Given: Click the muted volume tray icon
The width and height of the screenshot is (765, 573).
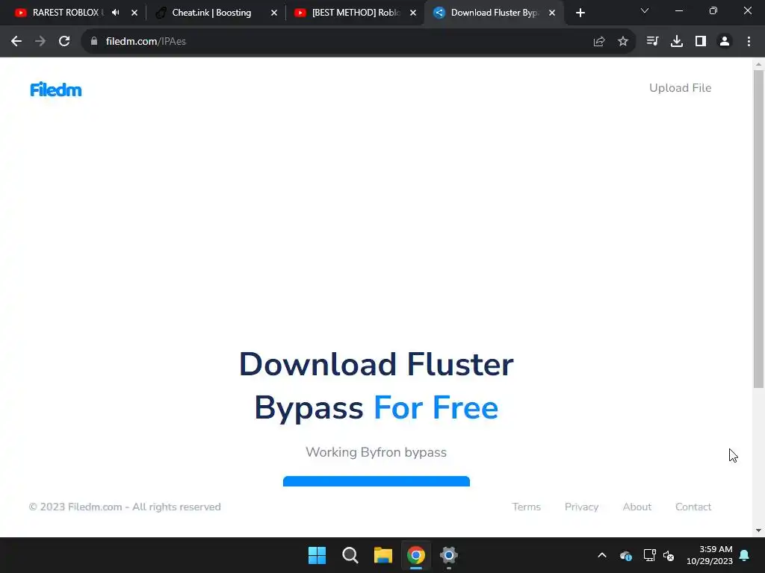Looking at the screenshot, I should click(x=669, y=555).
